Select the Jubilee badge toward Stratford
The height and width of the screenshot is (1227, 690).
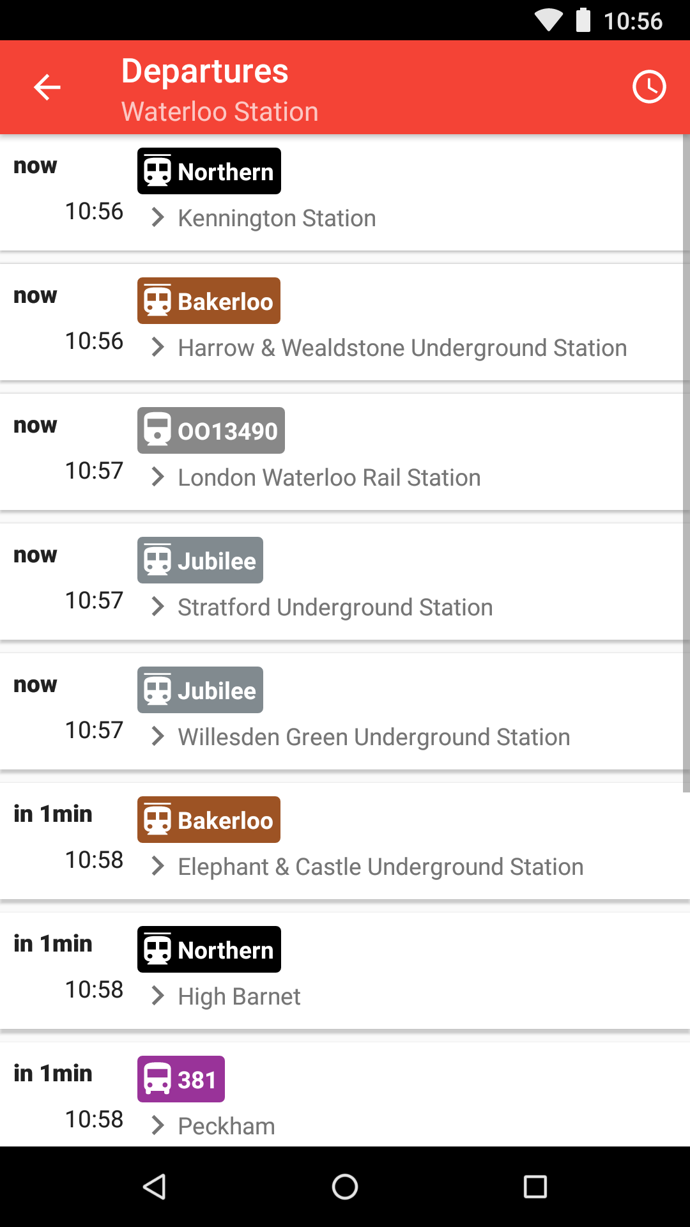click(x=200, y=560)
